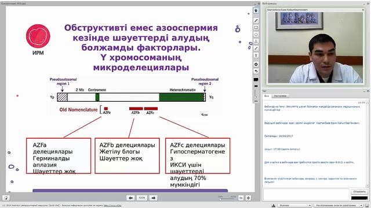Go to the previous slide
This screenshot has width=371, height=208.
(x=130, y=198)
